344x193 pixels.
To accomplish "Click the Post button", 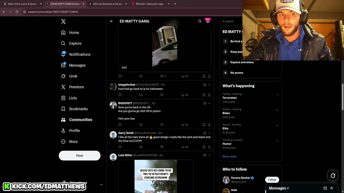I will point(80,155).
